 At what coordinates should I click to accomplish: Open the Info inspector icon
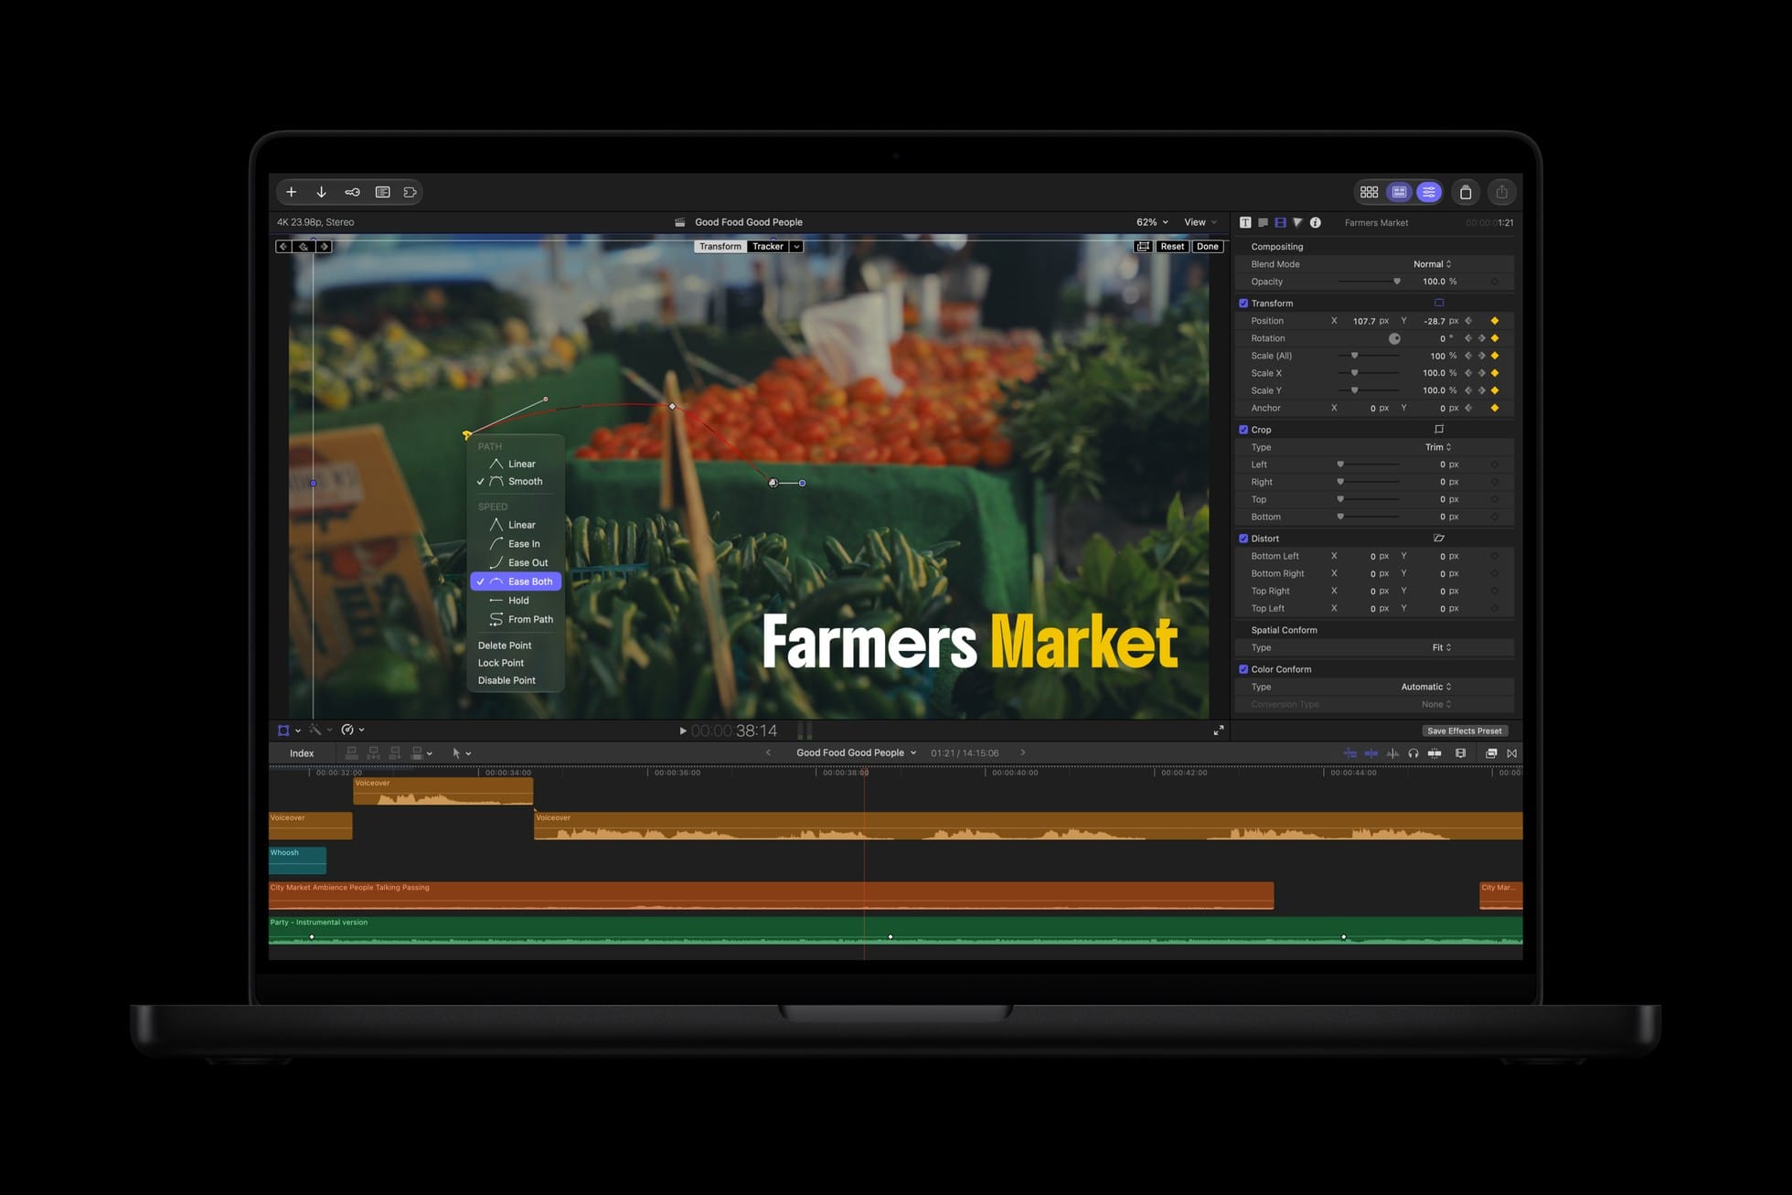coord(1315,222)
